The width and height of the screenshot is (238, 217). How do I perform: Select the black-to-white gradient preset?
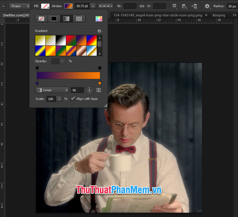point(61,40)
